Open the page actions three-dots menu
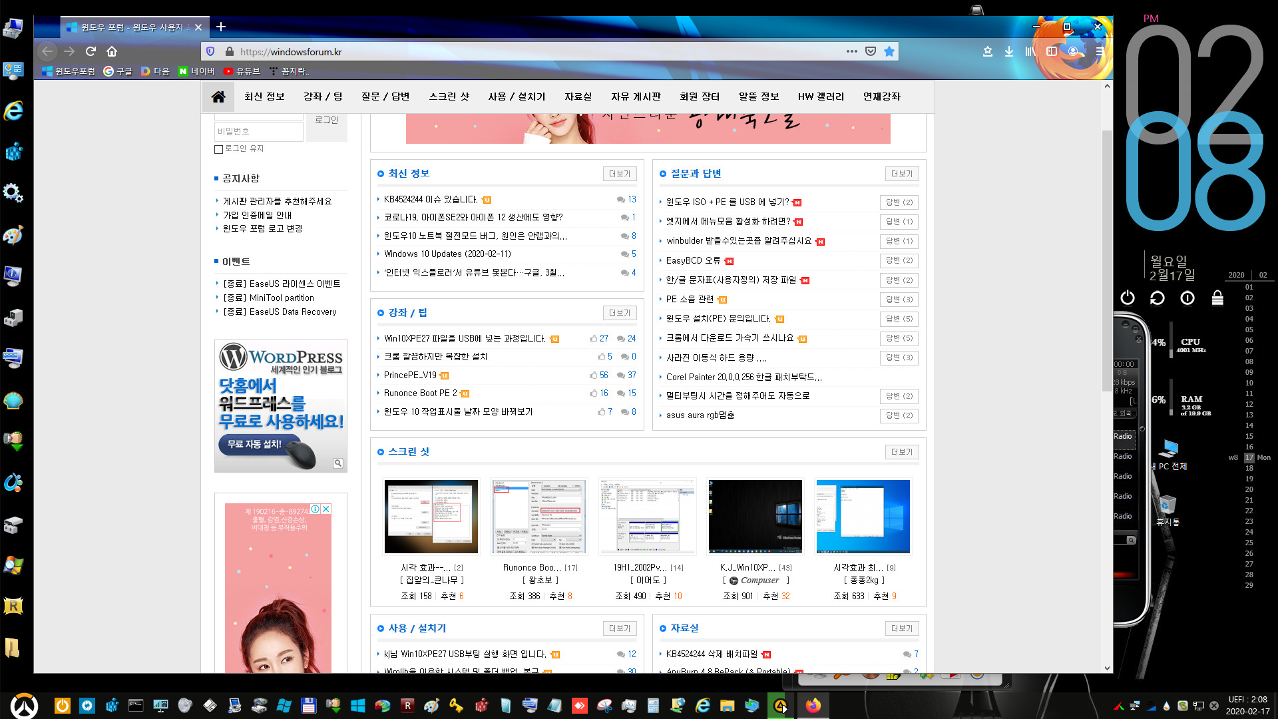Image resolution: width=1278 pixels, height=719 pixels. (851, 51)
